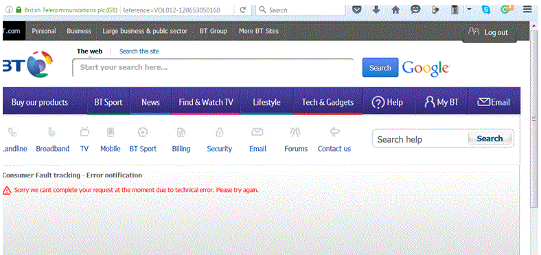
Task: Click the blue Search button beside Google
Action: point(380,68)
